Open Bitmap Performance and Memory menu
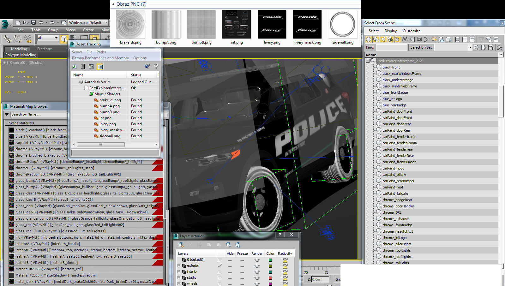Screen dimensions: 505x286 (100, 58)
